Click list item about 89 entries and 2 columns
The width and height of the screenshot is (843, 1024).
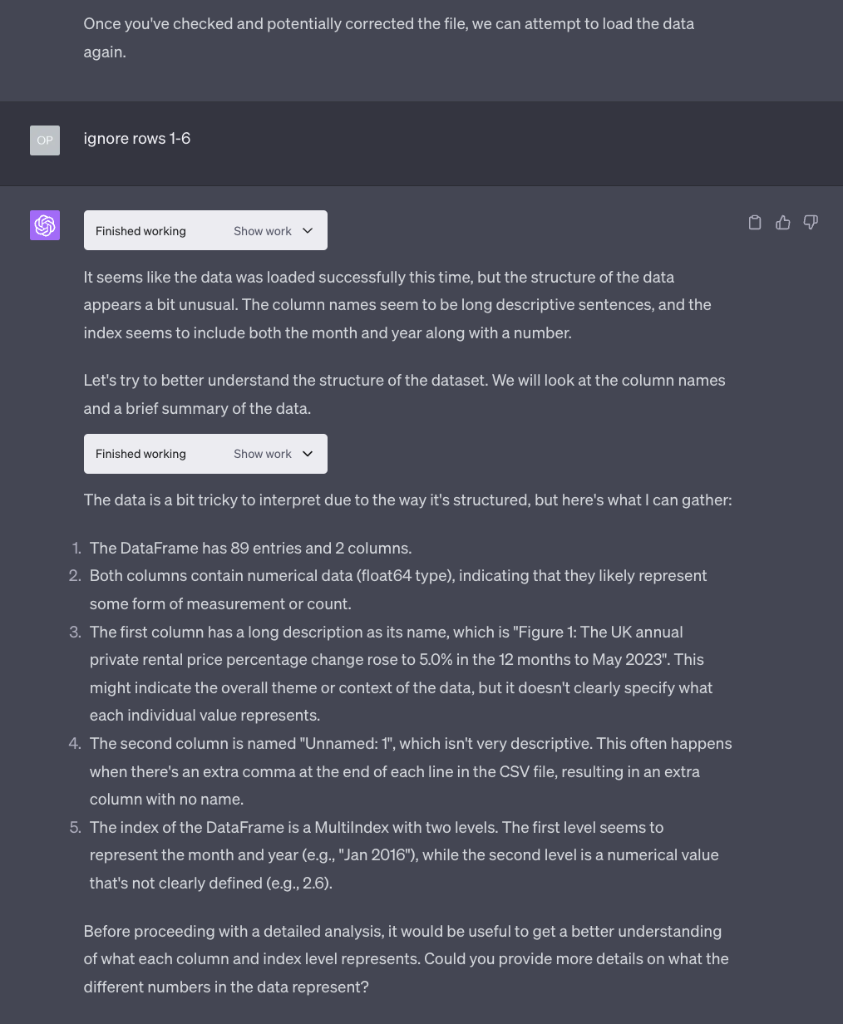tap(250, 548)
